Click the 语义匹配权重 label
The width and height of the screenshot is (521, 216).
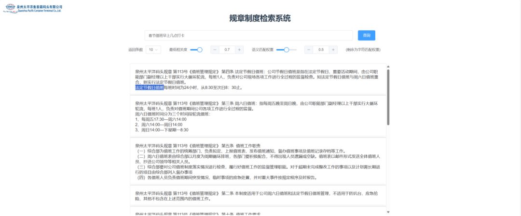pos(262,50)
